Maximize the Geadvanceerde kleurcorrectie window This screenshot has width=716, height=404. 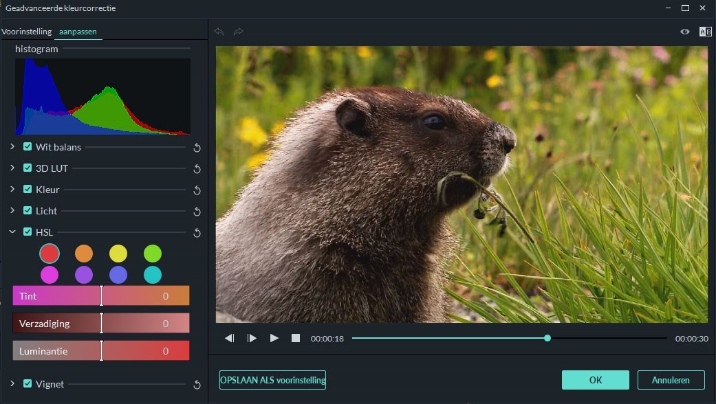tap(686, 8)
